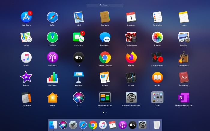Open the Find My app
The width and height of the screenshot is (210, 131).
tap(52, 37)
